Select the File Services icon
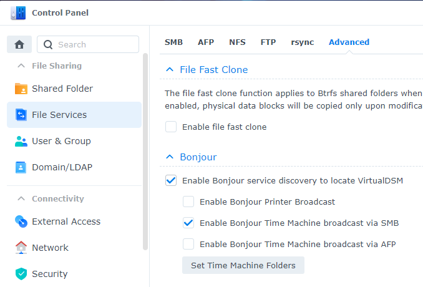The height and width of the screenshot is (287, 423). click(x=21, y=115)
